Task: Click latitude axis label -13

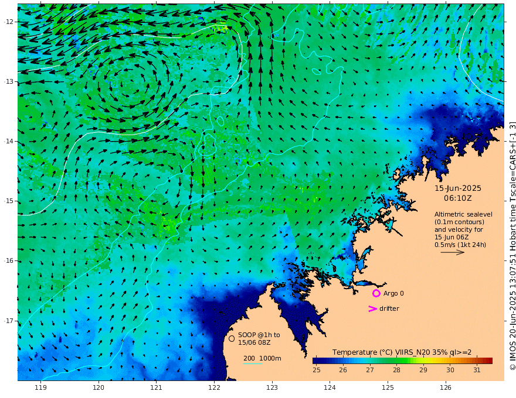Action: point(9,81)
